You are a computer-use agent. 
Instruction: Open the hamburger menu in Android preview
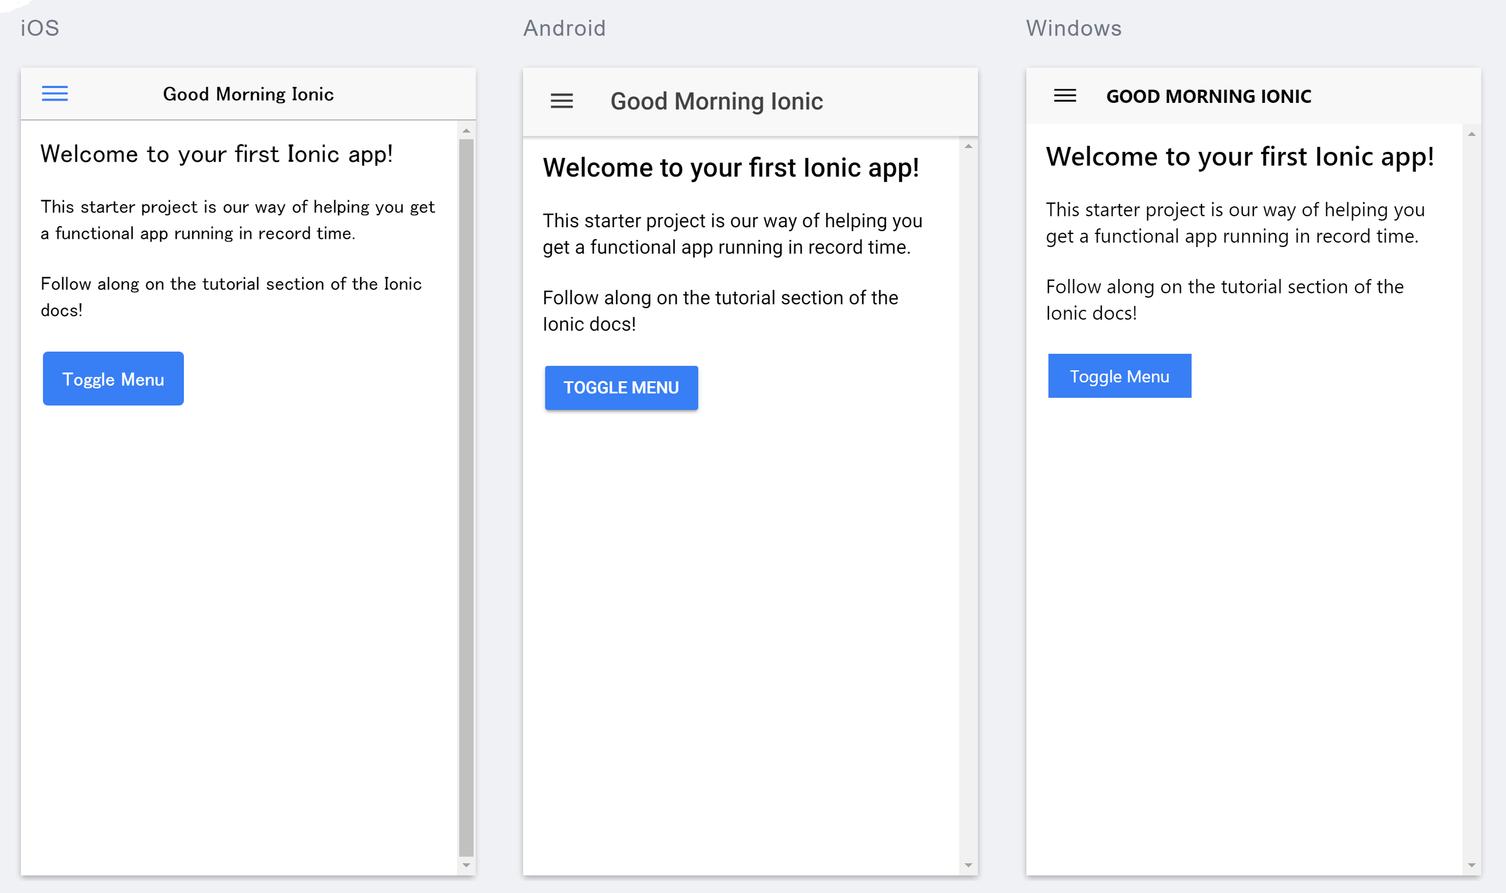tap(561, 101)
